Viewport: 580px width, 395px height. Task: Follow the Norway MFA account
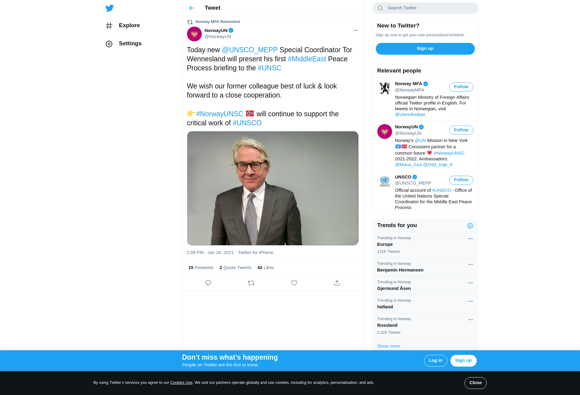click(x=461, y=87)
